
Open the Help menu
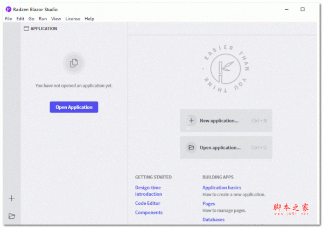[89, 19]
